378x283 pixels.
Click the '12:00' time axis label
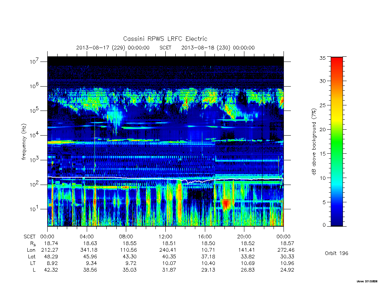point(166,237)
